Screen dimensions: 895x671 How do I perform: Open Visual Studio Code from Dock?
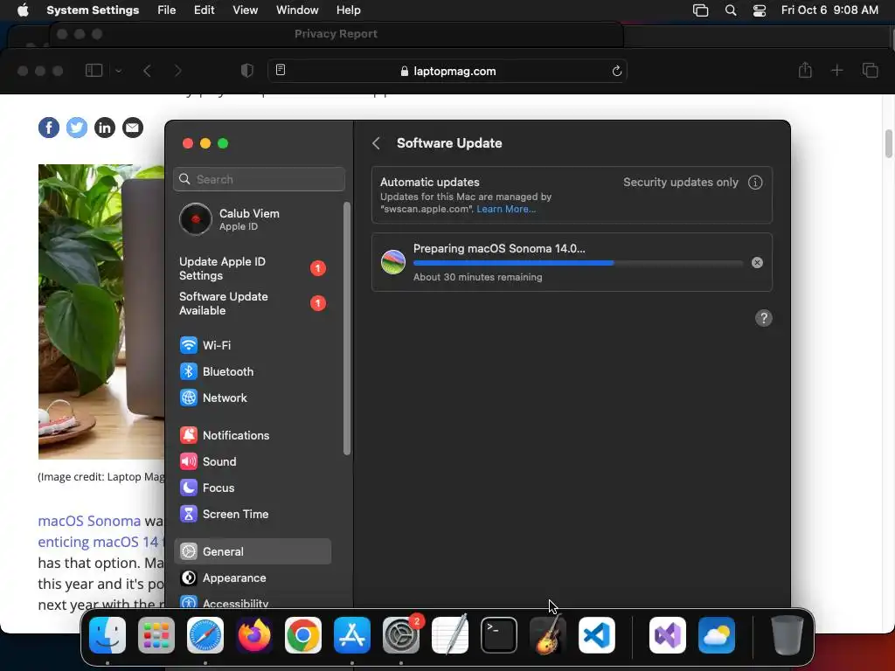pyautogui.click(x=596, y=635)
